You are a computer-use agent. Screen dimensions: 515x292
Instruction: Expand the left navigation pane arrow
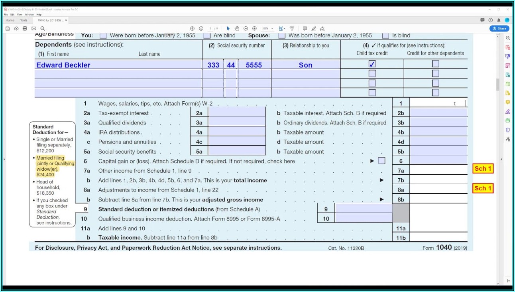tap(4, 159)
